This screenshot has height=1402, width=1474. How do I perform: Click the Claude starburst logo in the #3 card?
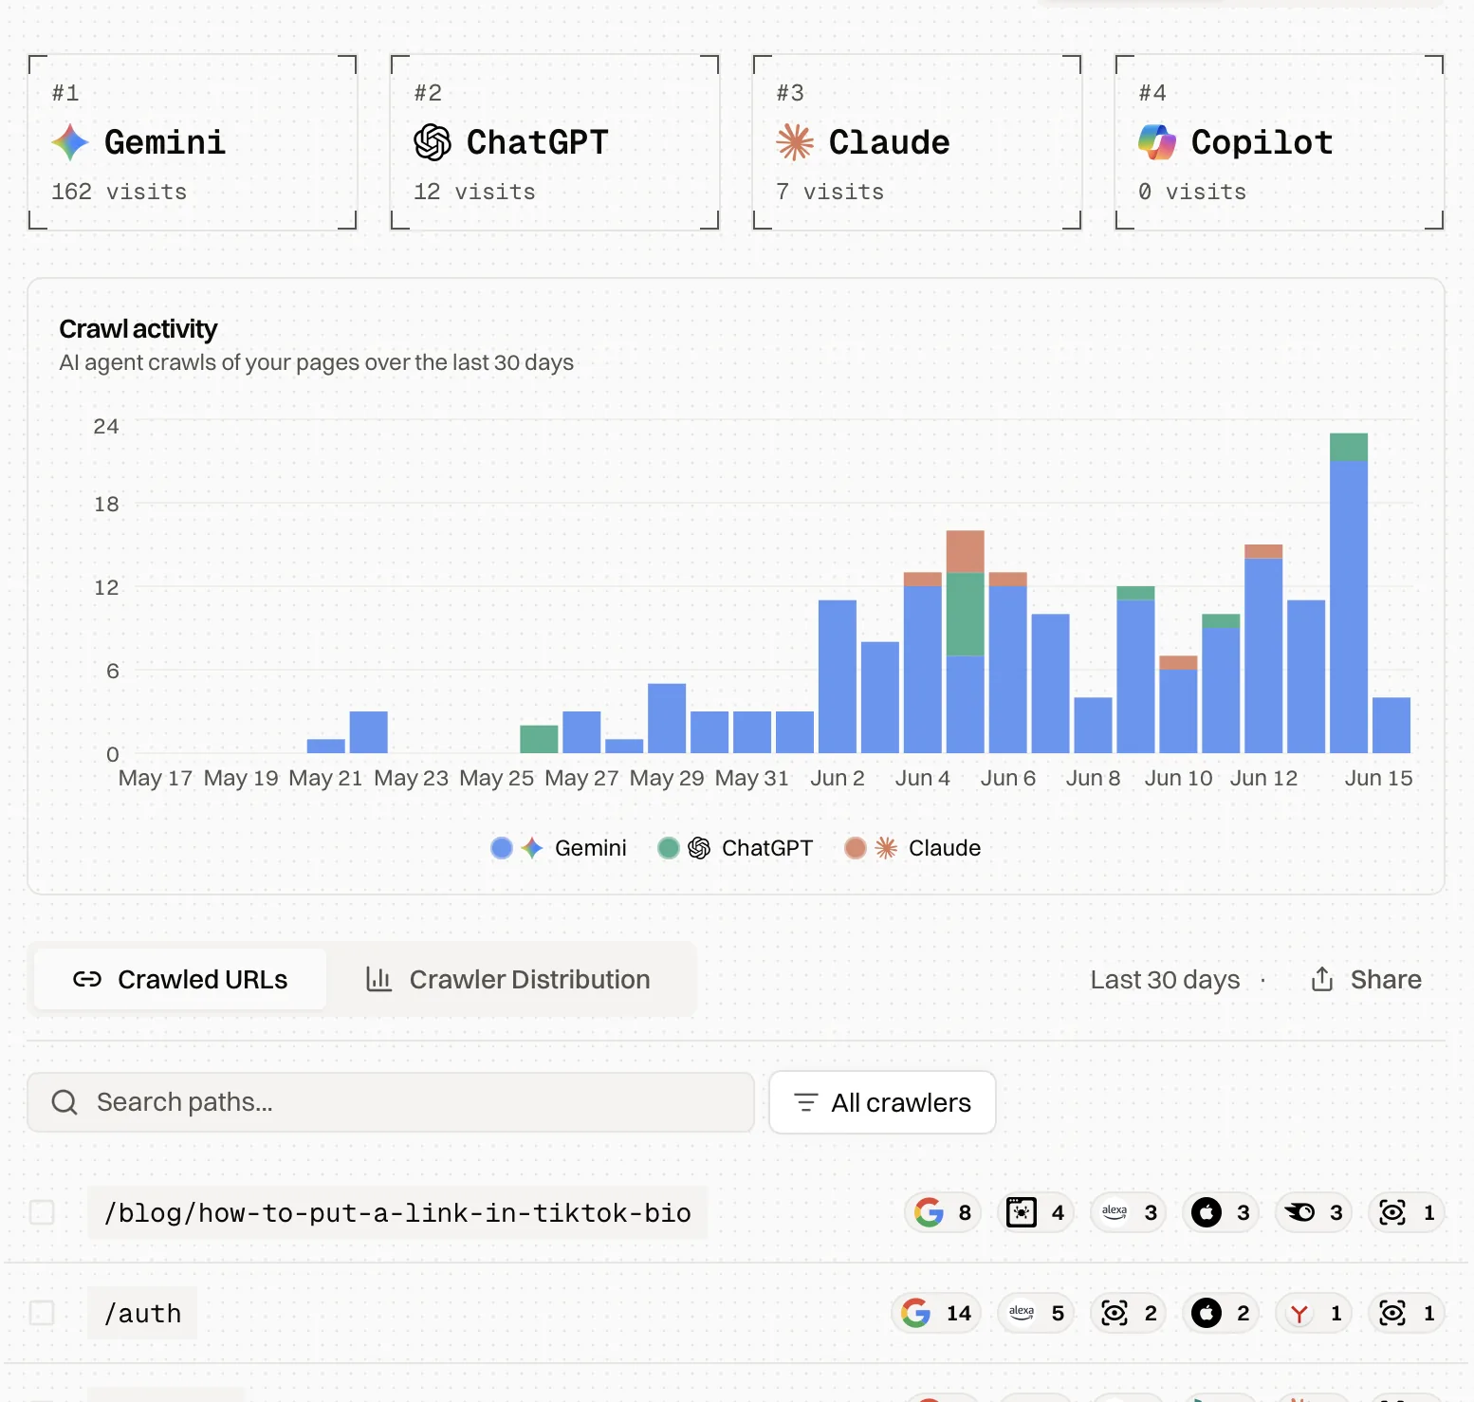[795, 142]
